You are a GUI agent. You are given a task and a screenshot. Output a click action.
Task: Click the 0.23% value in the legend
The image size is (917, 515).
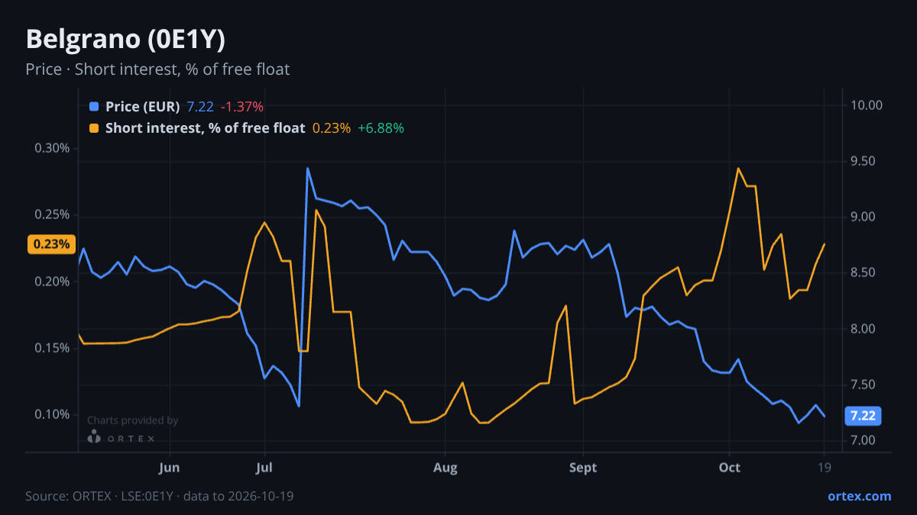[x=332, y=128]
